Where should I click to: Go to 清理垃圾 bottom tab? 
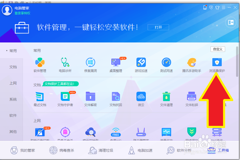101,150
